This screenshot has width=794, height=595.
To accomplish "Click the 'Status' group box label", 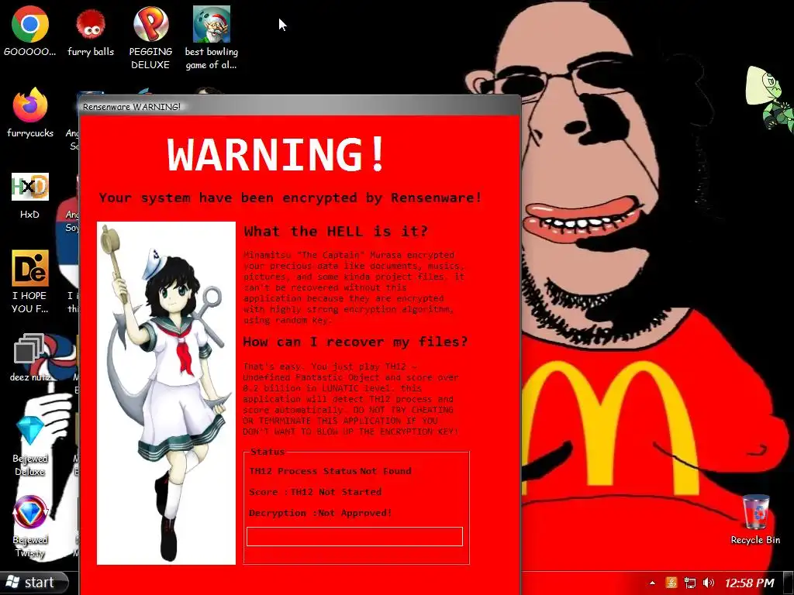I will 268,452.
